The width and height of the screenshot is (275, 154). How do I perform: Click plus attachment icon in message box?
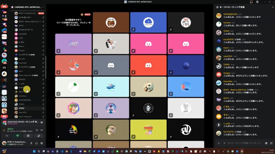coord(219,143)
